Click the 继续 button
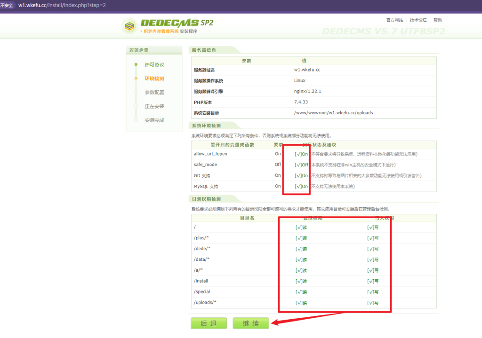The image size is (482, 338). click(x=251, y=323)
